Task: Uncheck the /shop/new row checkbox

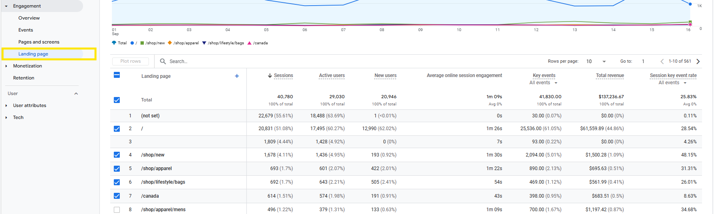Action: tap(117, 155)
